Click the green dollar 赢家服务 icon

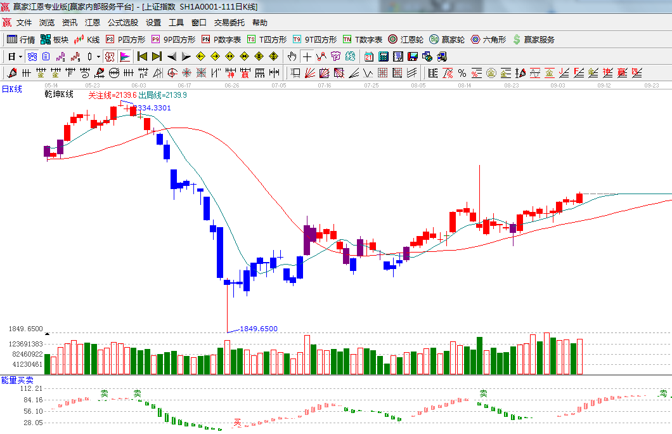[x=517, y=39]
